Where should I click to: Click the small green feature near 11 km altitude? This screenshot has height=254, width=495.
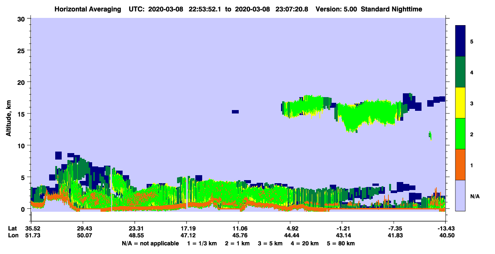430,135
